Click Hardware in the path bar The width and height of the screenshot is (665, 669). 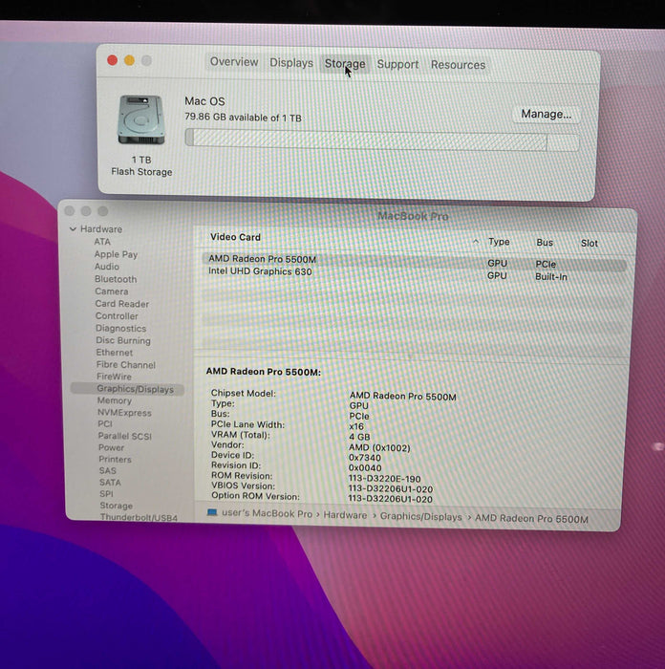click(345, 515)
